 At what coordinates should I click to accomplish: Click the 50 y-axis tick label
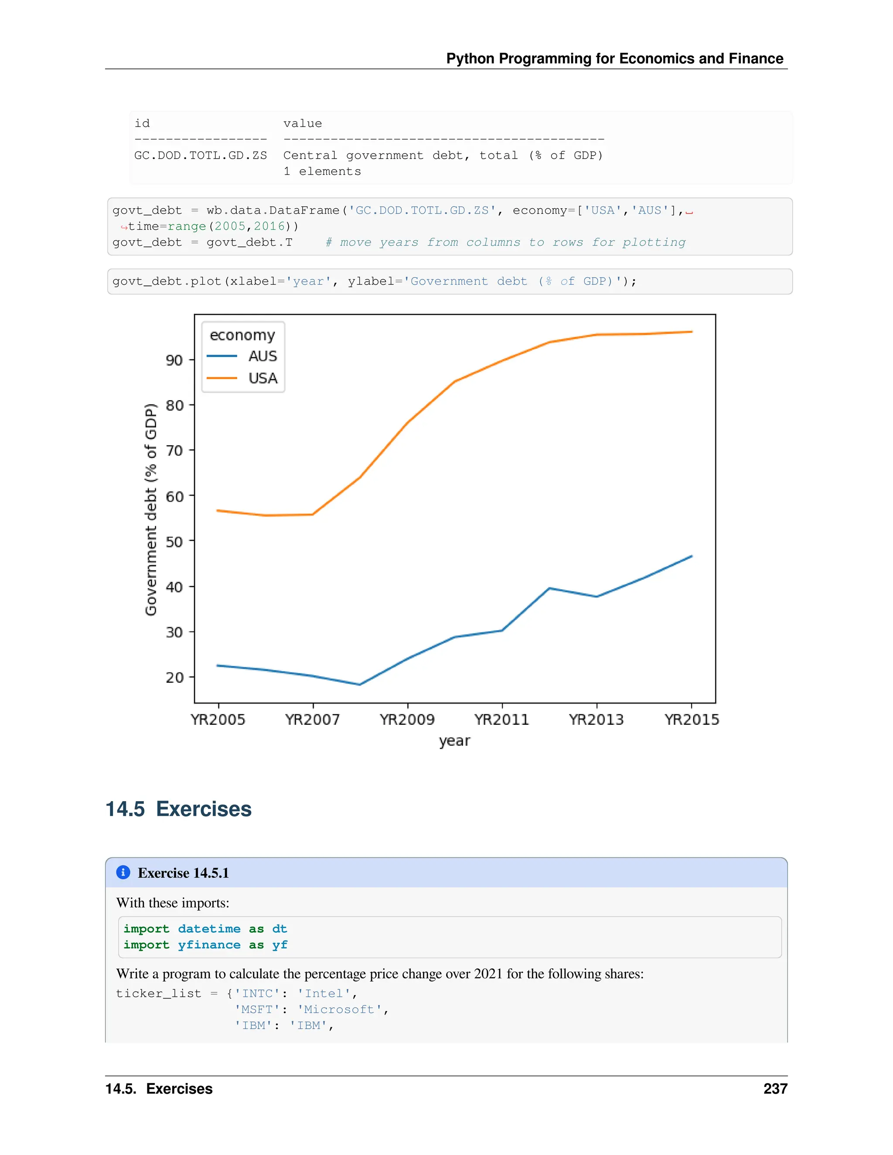174,541
